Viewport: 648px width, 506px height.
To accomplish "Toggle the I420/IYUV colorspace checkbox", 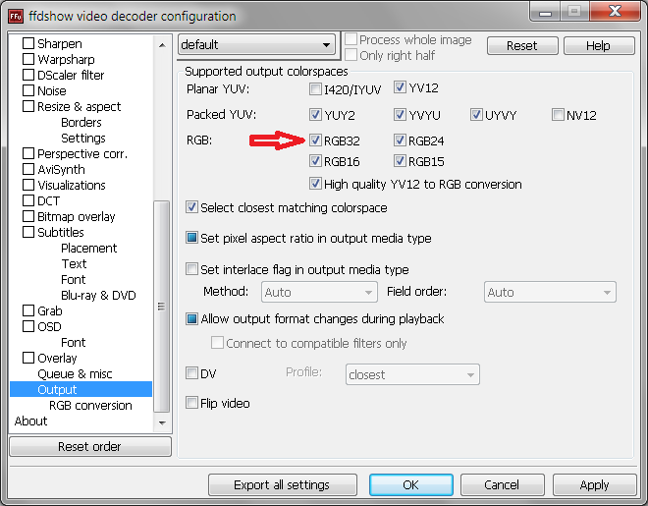I will 315,88.
